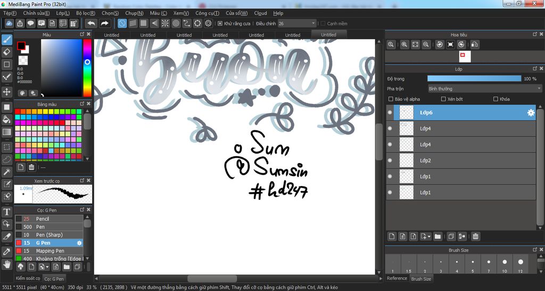The width and height of the screenshot is (545, 291).
Task: Pick brush size 10 preset
Action: click(x=505, y=263)
